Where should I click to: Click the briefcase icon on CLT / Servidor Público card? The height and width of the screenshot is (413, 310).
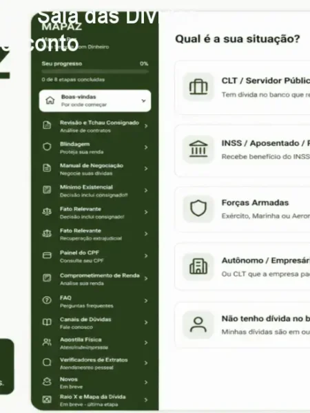coord(198,87)
